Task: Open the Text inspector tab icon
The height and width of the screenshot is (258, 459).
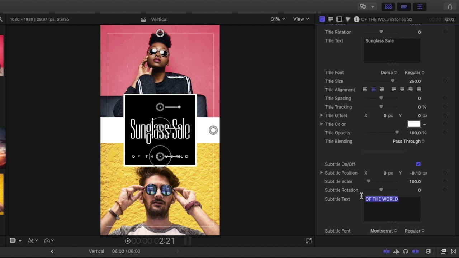Action: [x=331, y=19]
